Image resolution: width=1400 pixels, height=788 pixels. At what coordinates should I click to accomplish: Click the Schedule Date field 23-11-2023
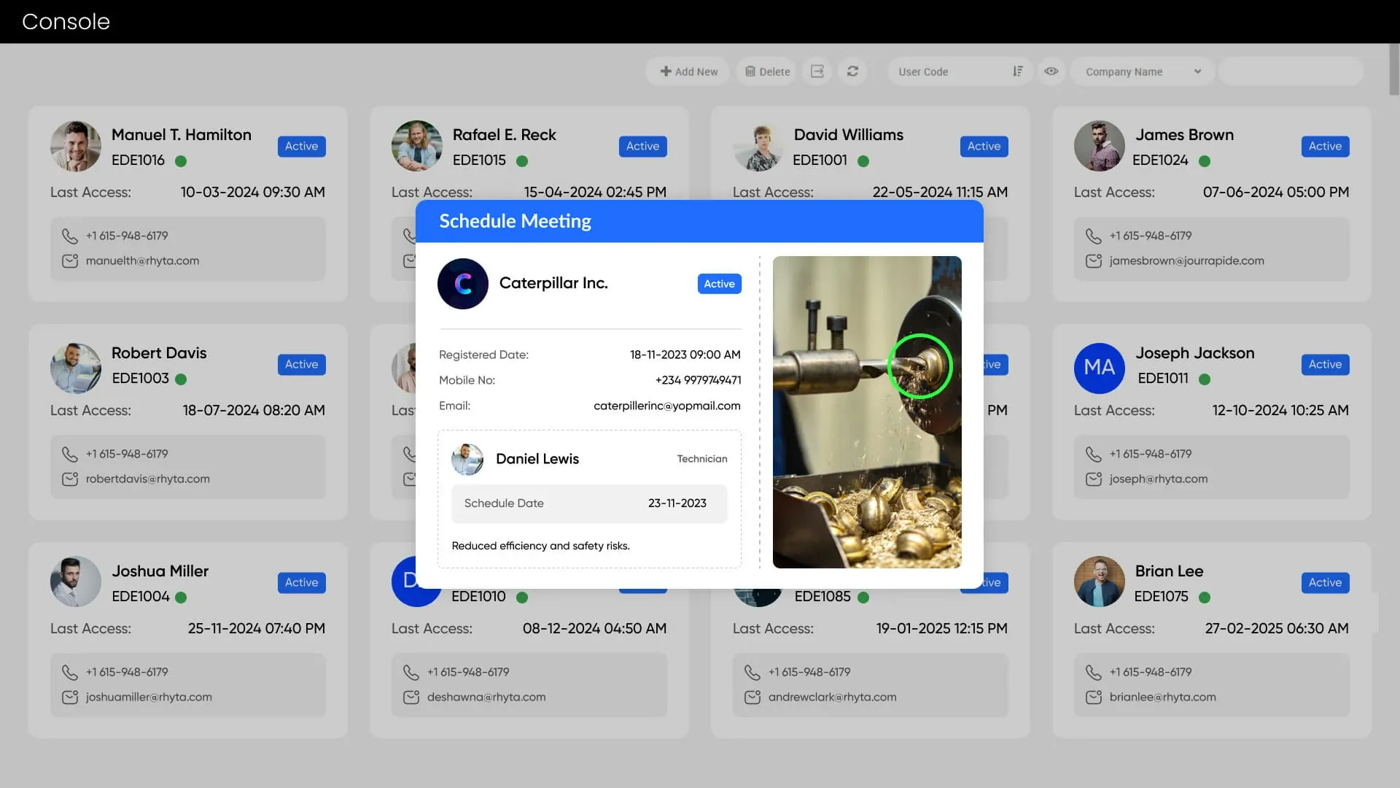click(589, 503)
